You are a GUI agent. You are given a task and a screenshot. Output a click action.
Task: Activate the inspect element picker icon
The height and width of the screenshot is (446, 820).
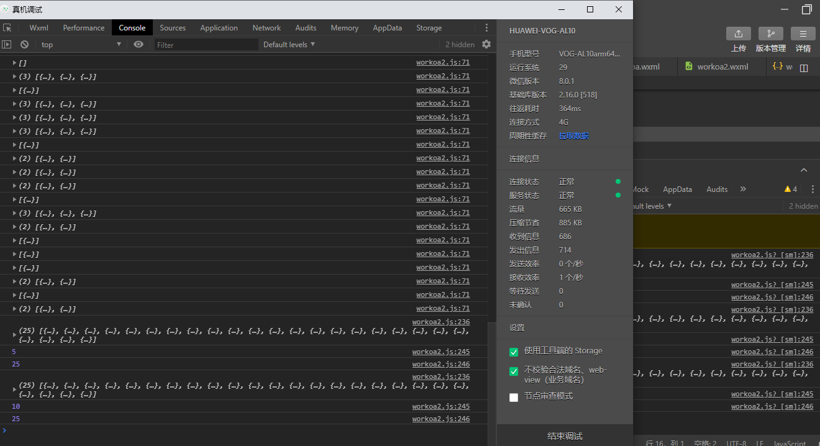point(7,28)
